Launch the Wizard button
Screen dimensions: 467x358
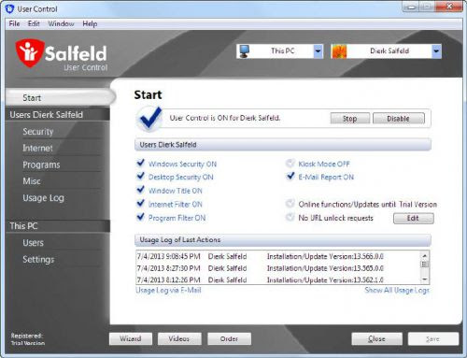pyautogui.click(x=131, y=338)
